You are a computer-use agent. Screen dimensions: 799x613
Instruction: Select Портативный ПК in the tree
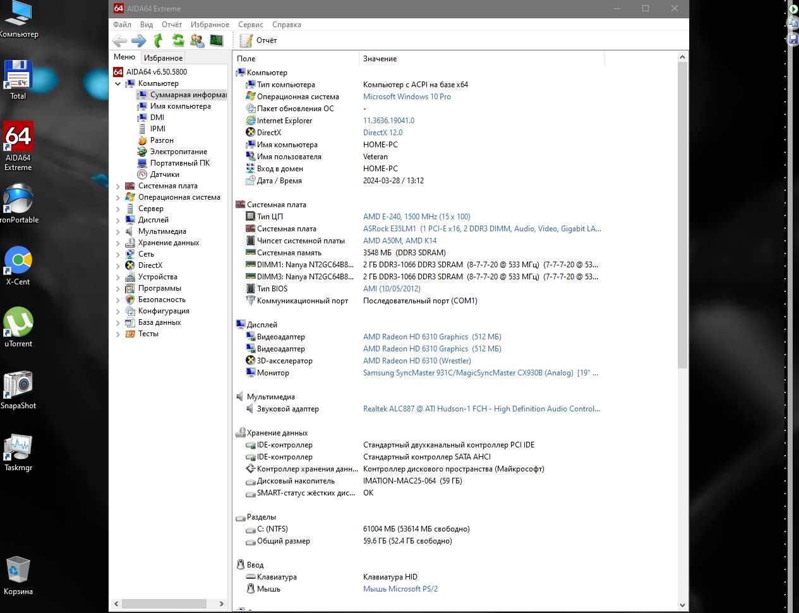pos(179,163)
